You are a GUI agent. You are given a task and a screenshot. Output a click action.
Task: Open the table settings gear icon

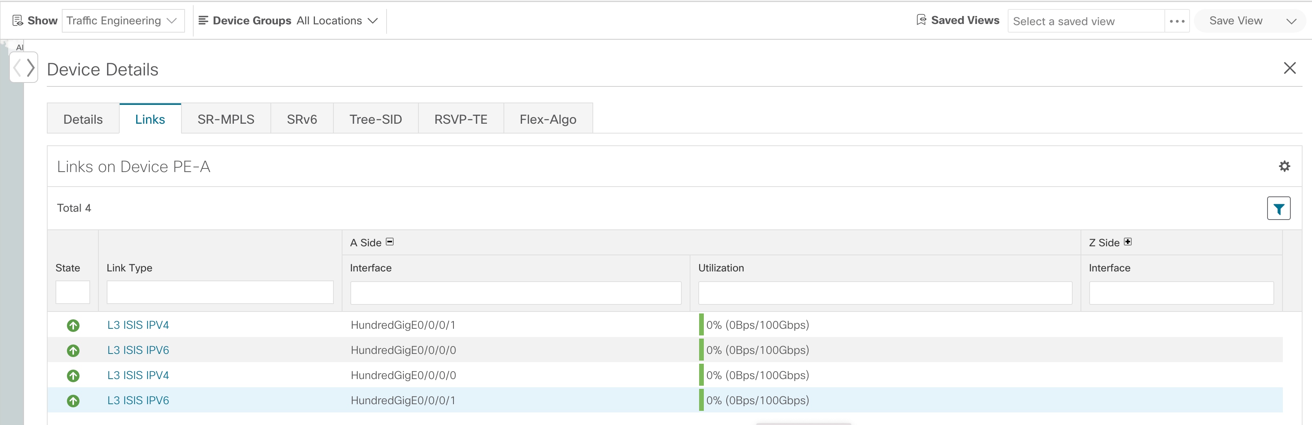[1284, 166]
